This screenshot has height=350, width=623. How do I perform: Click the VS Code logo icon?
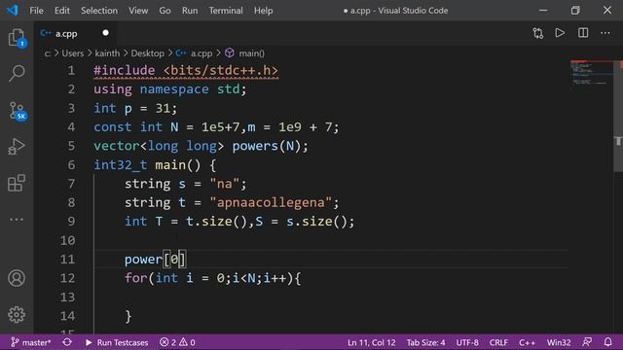(13, 11)
